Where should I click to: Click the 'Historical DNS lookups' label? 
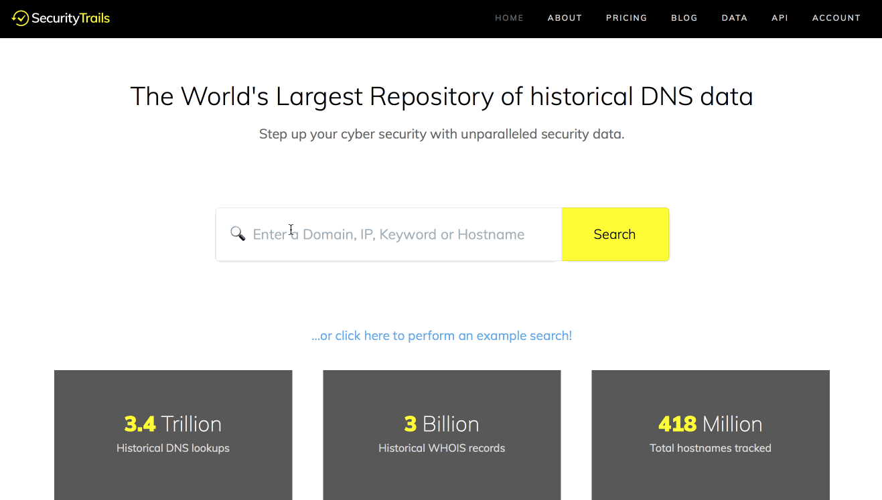pos(173,448)
